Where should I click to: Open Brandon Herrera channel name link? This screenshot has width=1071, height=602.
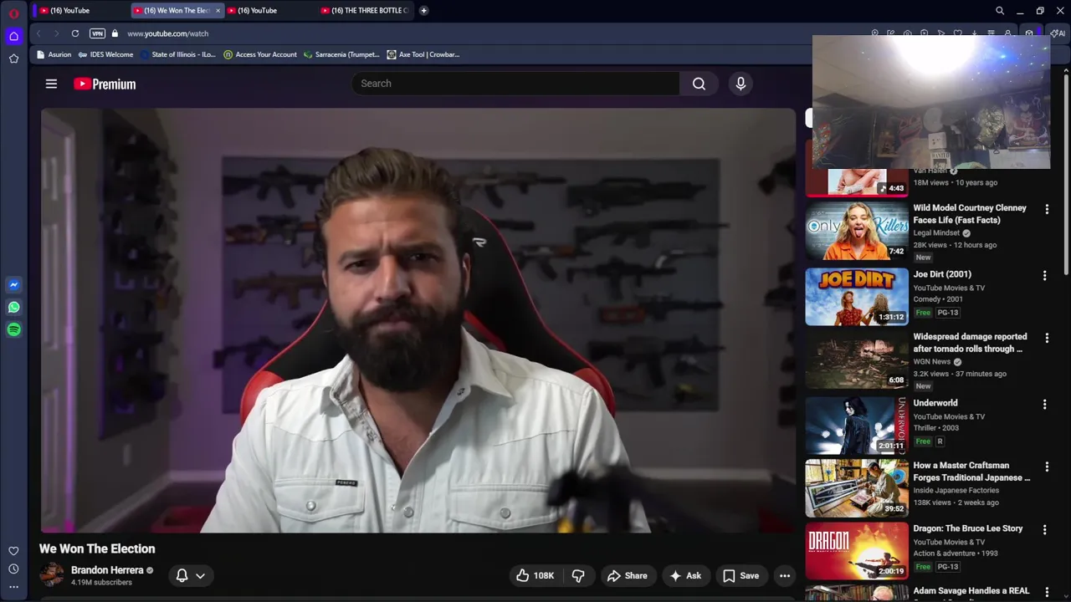click(107, 570)
